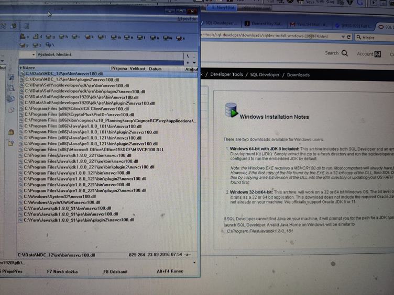Screen dimensions: 394x295
Task: Select drive c in Total Commander
Action: pyautogui.click(x=25, y=37)
